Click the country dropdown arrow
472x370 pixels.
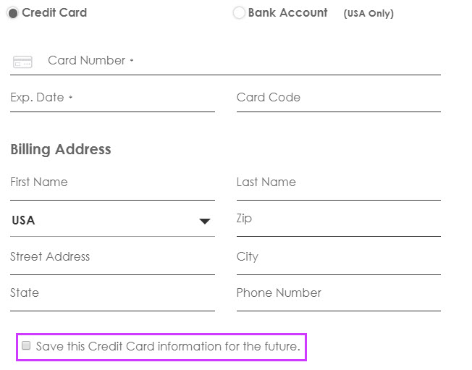(x=205, y=222)
